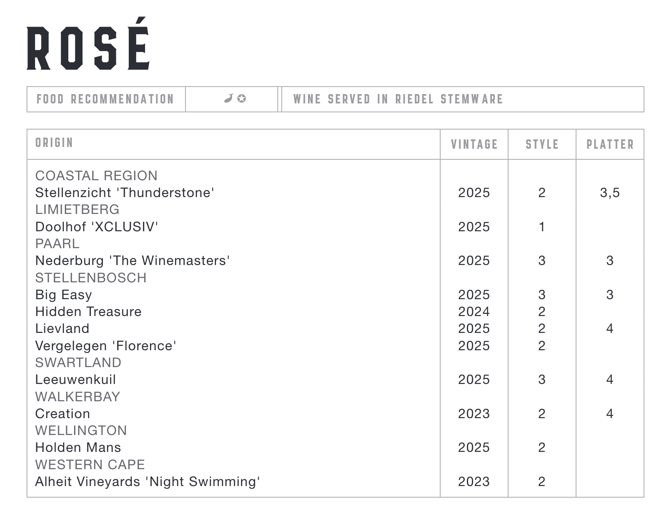Image resolution: width=671 pixels, height=526 pixels.
Task: Select the Hidden Treasure wine
Action: (x=88, y=312)
